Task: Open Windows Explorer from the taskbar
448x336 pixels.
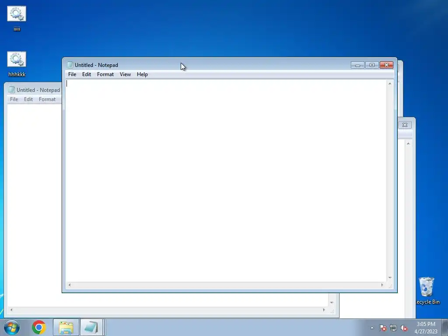Action: pyautogui.click(x=66, y=327)
